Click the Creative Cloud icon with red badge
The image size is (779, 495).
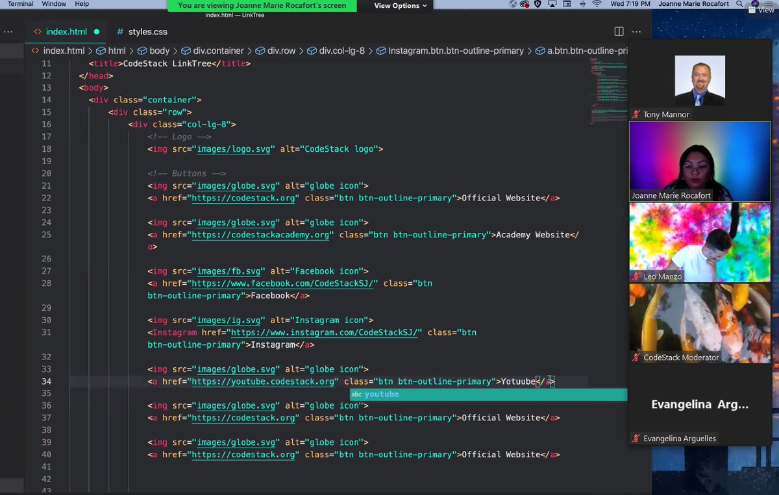pyautogui.click(x=525, y=4)
